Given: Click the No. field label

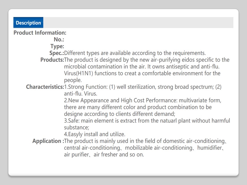Looking at the screenshot, I should (59, 40).
